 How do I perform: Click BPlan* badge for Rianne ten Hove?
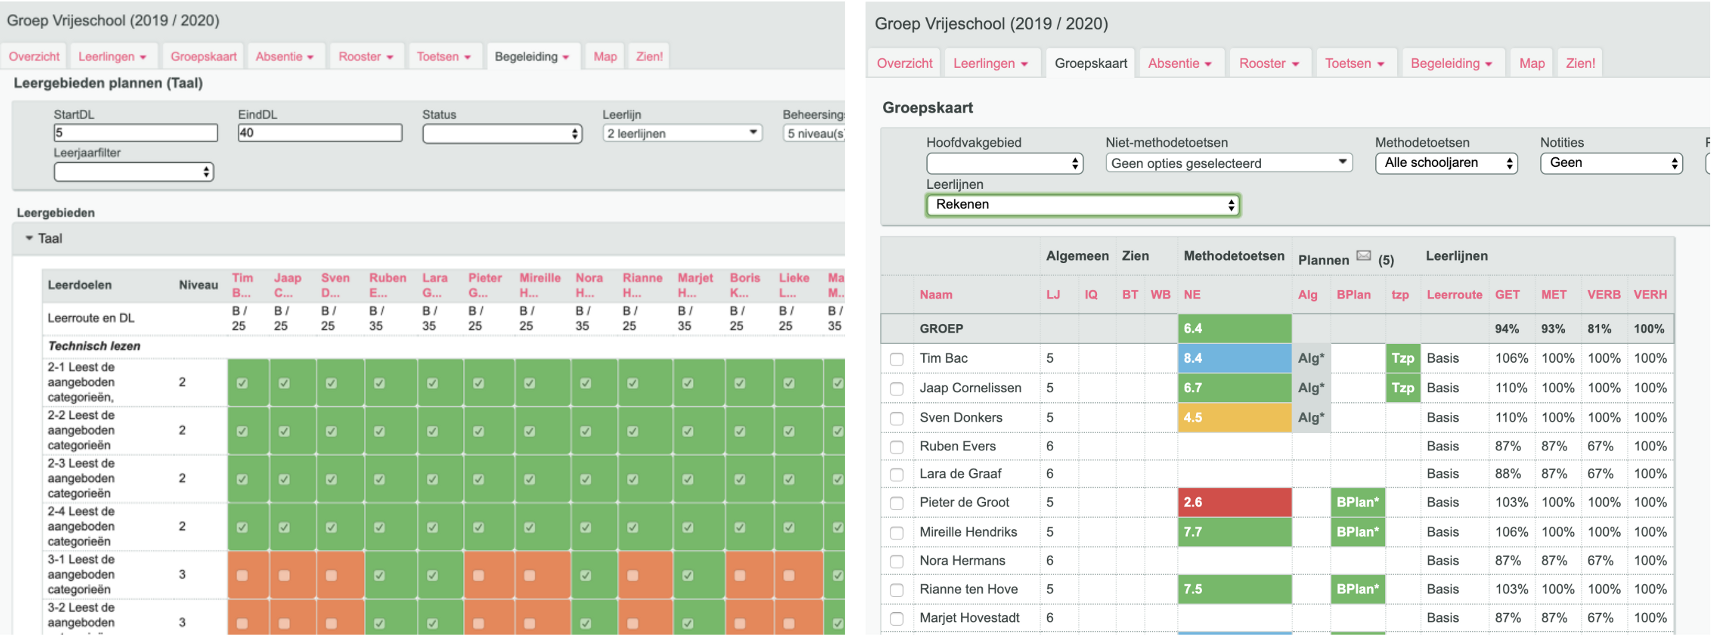[1357, 589]
